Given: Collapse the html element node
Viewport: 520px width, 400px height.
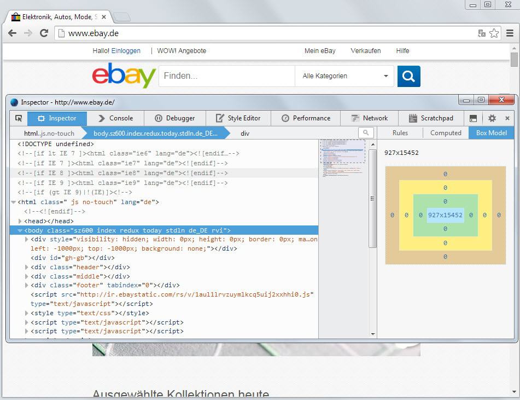Looking at the screenshot, I should (x=14, y=202).
